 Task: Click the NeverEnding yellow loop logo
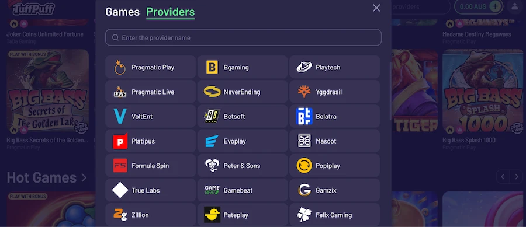point(212,92)
